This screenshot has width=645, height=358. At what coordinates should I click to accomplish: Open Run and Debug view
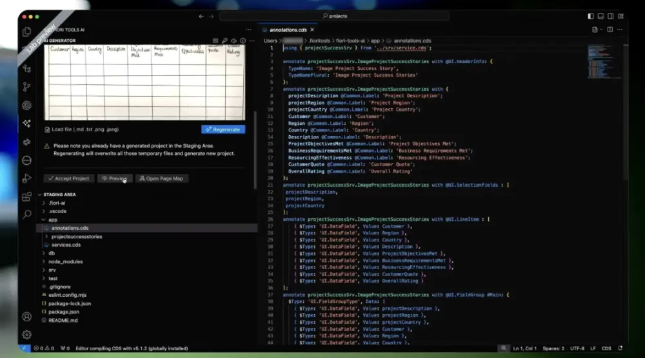tap(26, 178)
